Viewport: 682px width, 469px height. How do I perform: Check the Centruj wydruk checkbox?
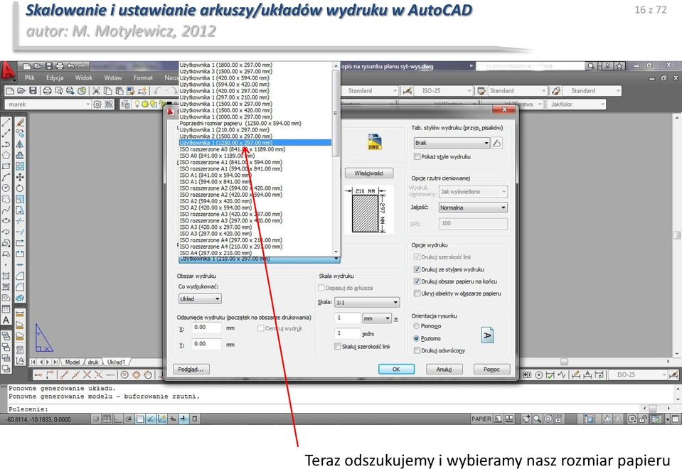[x=261, y=328]
